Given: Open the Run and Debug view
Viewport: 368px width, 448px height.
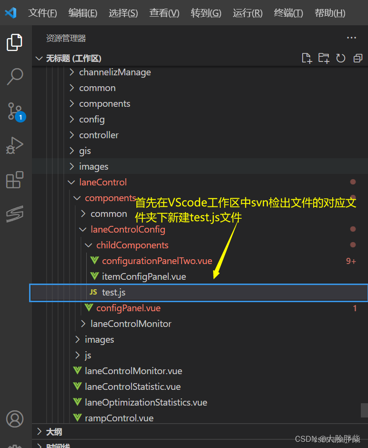Looking at the screenshot, I should tap(15, 145).
